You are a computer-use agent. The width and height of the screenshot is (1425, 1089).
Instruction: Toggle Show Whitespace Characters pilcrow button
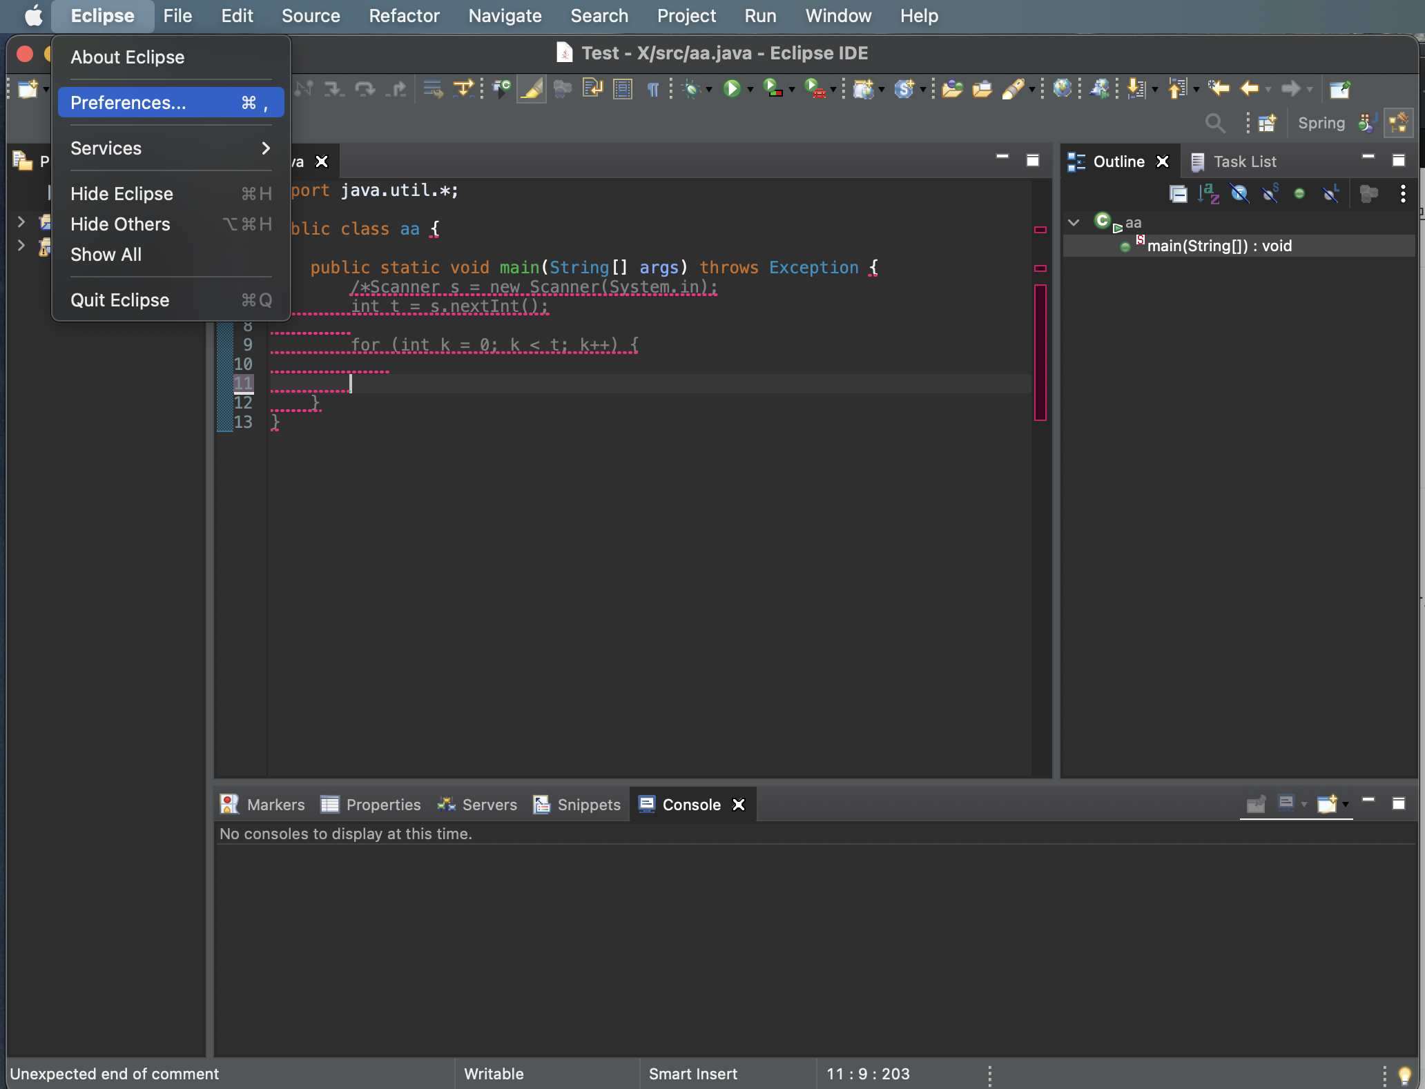[x=652, y=88]
